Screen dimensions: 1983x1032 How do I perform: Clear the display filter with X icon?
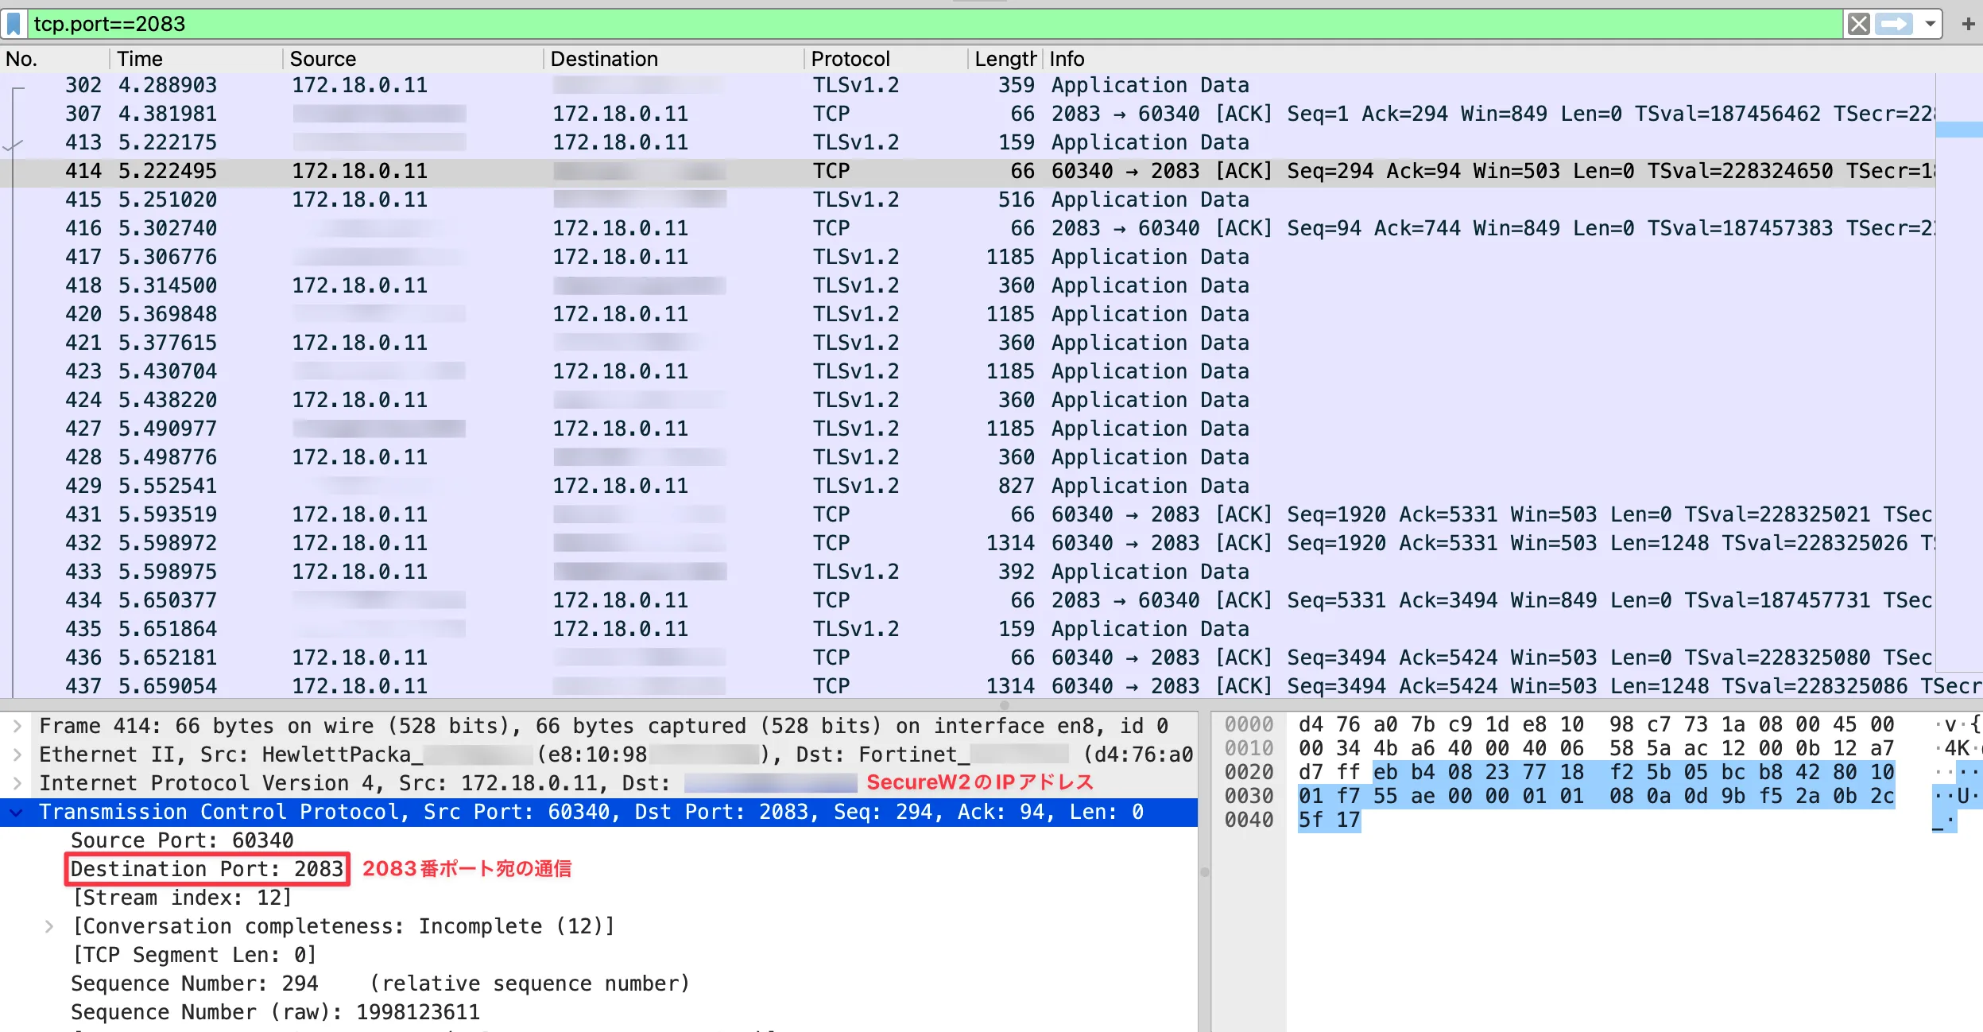tap(1858, 24)
